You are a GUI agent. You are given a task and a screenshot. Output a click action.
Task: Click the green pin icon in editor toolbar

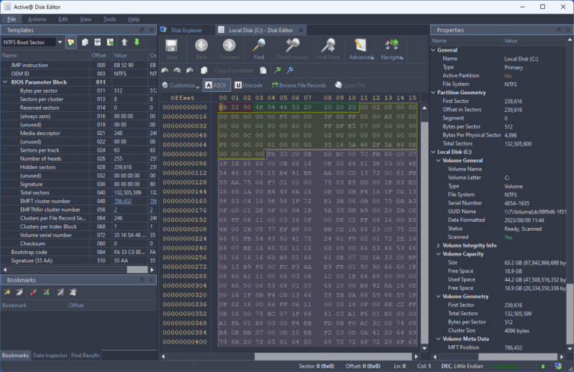277,70
